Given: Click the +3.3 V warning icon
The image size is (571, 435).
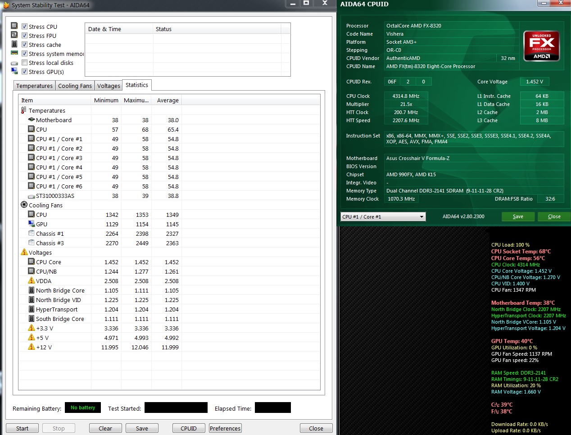Looking at the screenshot, I should click(32, 328).
